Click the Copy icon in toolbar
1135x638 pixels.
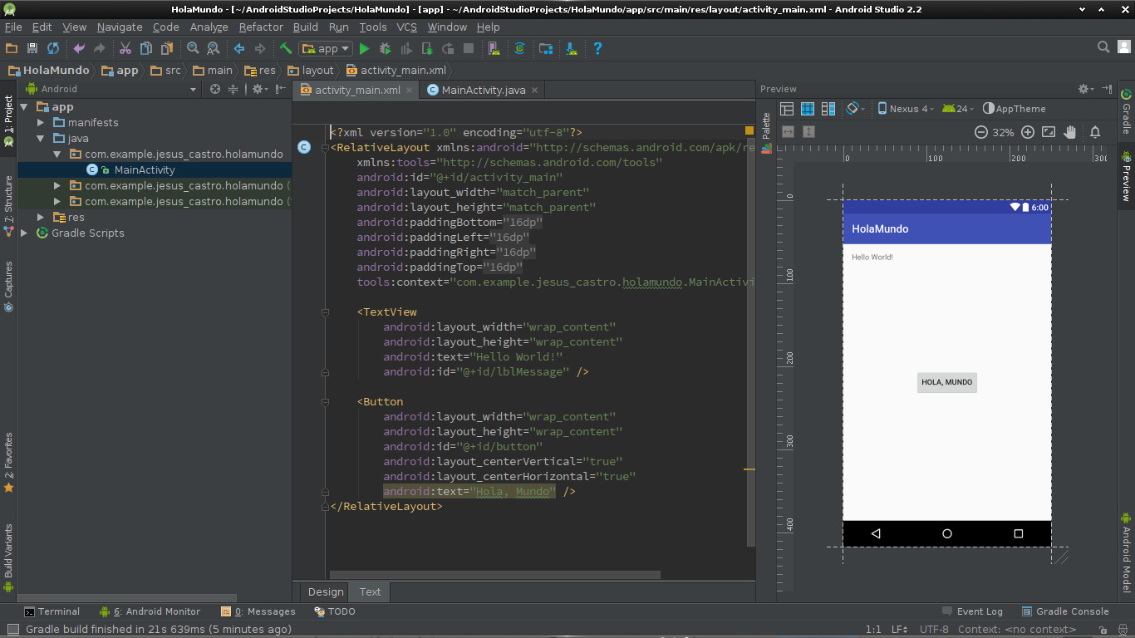click(x=146, y=49)
